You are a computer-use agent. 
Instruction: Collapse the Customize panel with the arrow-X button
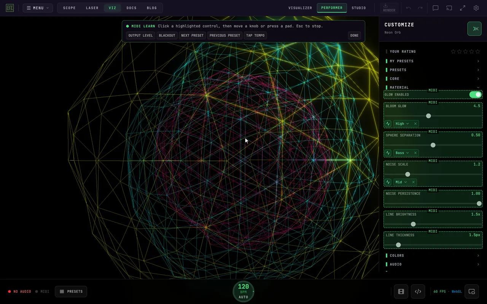474,28
